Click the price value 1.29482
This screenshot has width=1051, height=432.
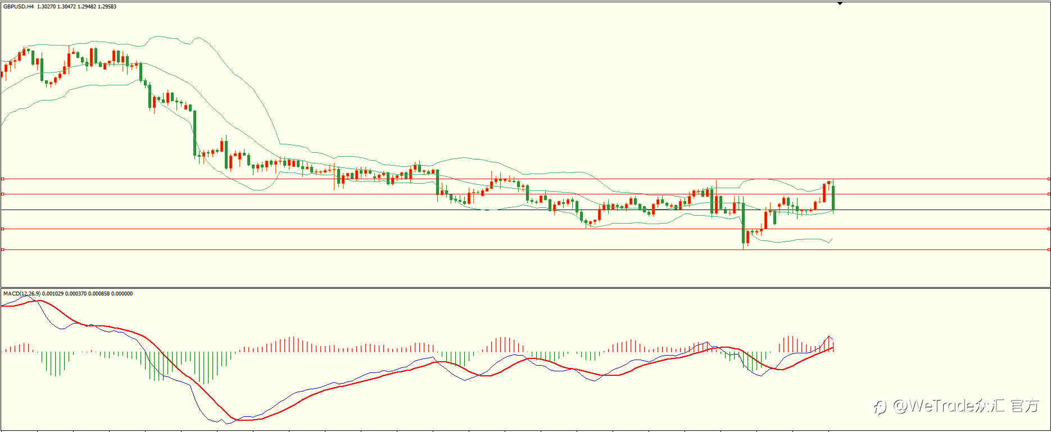(x=87, y=7)
